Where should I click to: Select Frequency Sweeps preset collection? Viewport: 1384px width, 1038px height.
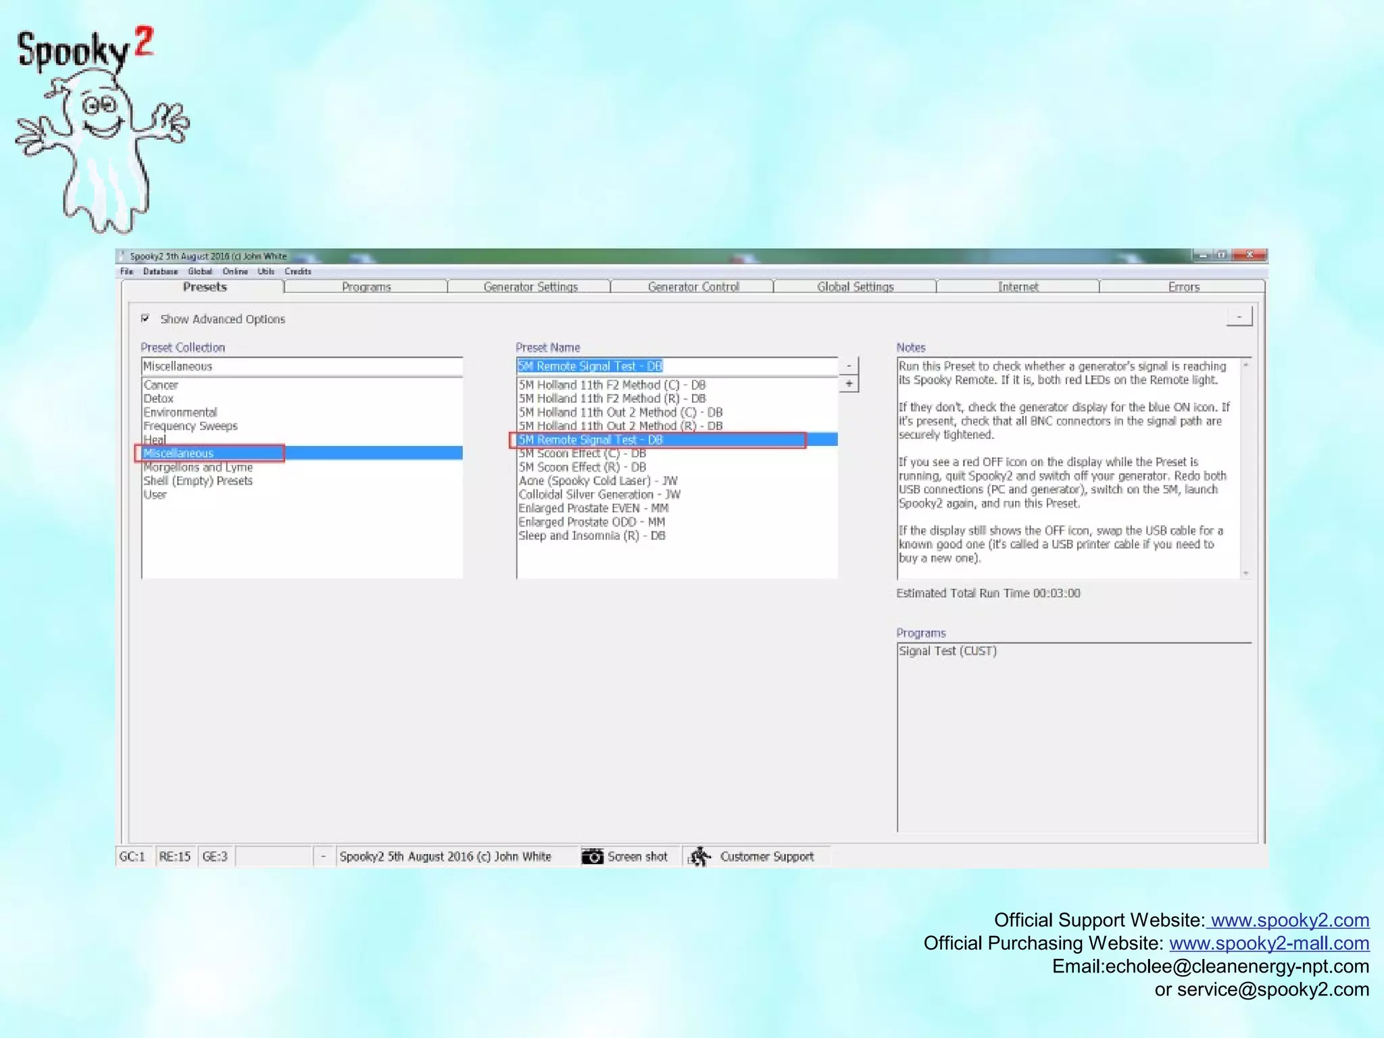tap(190, 426)
